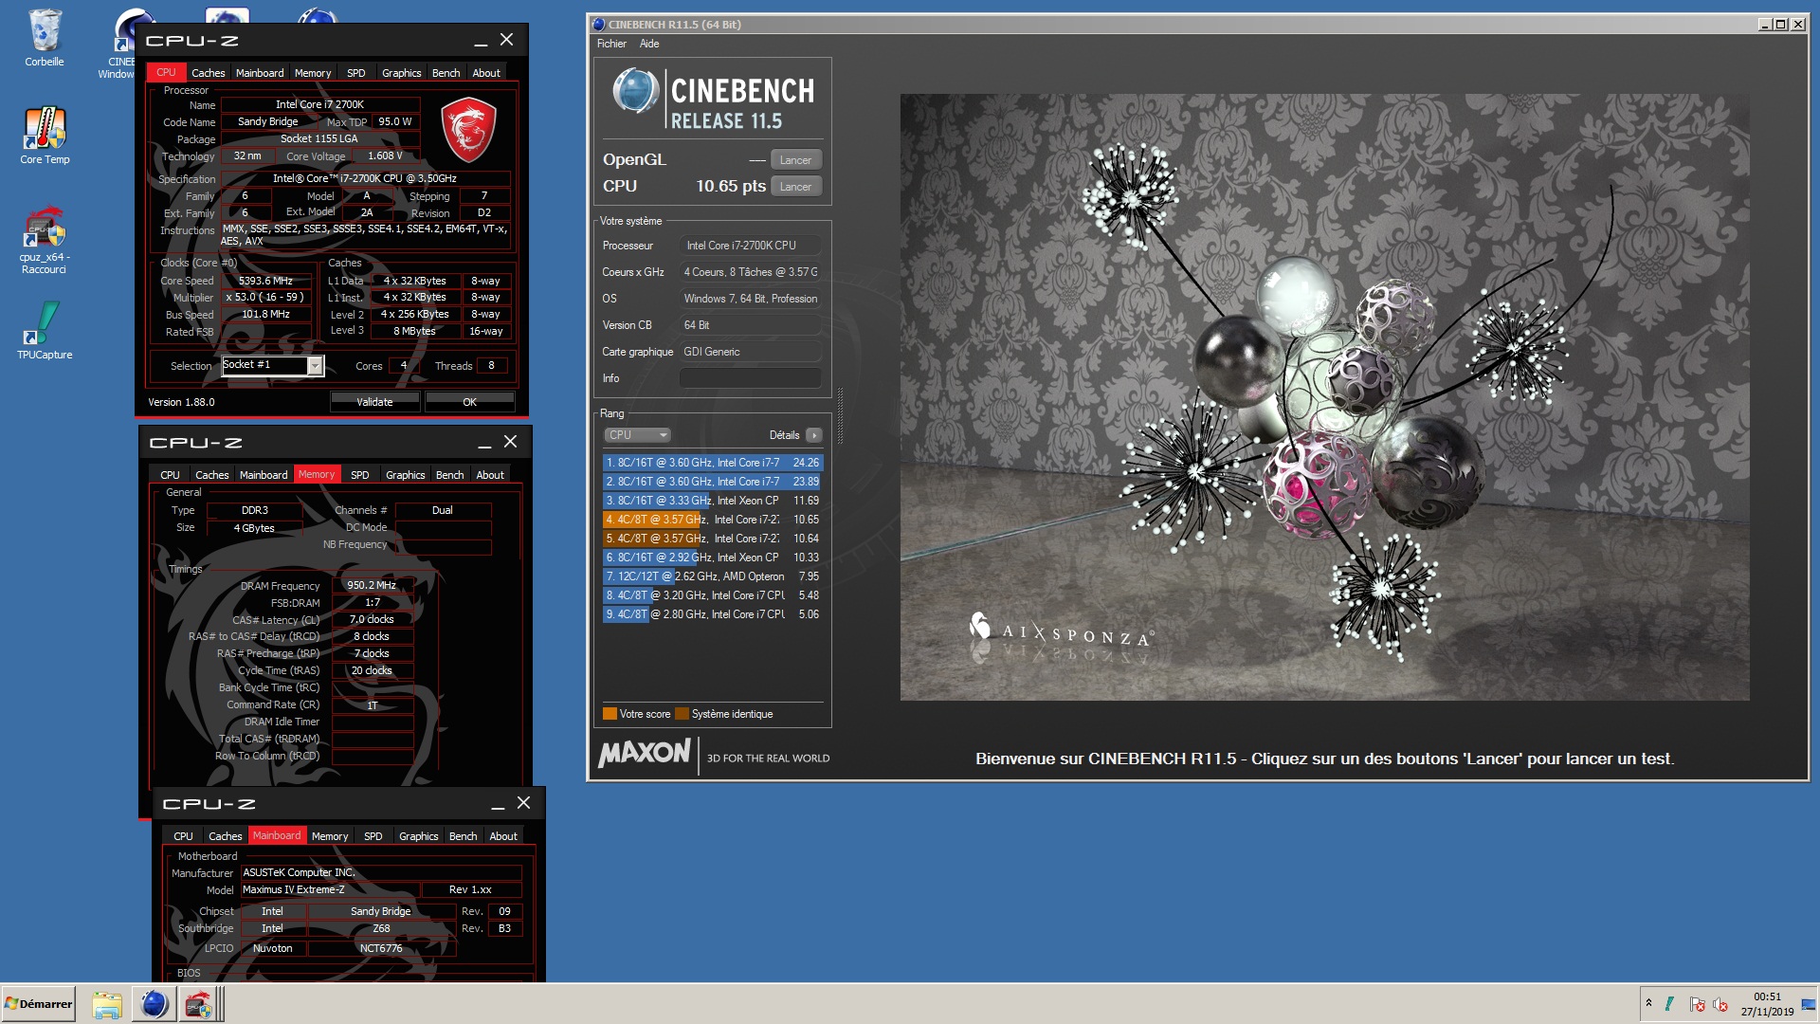Open the CPU dropdown in the Rang section
1820x1024 pixels.
[638, 435]
